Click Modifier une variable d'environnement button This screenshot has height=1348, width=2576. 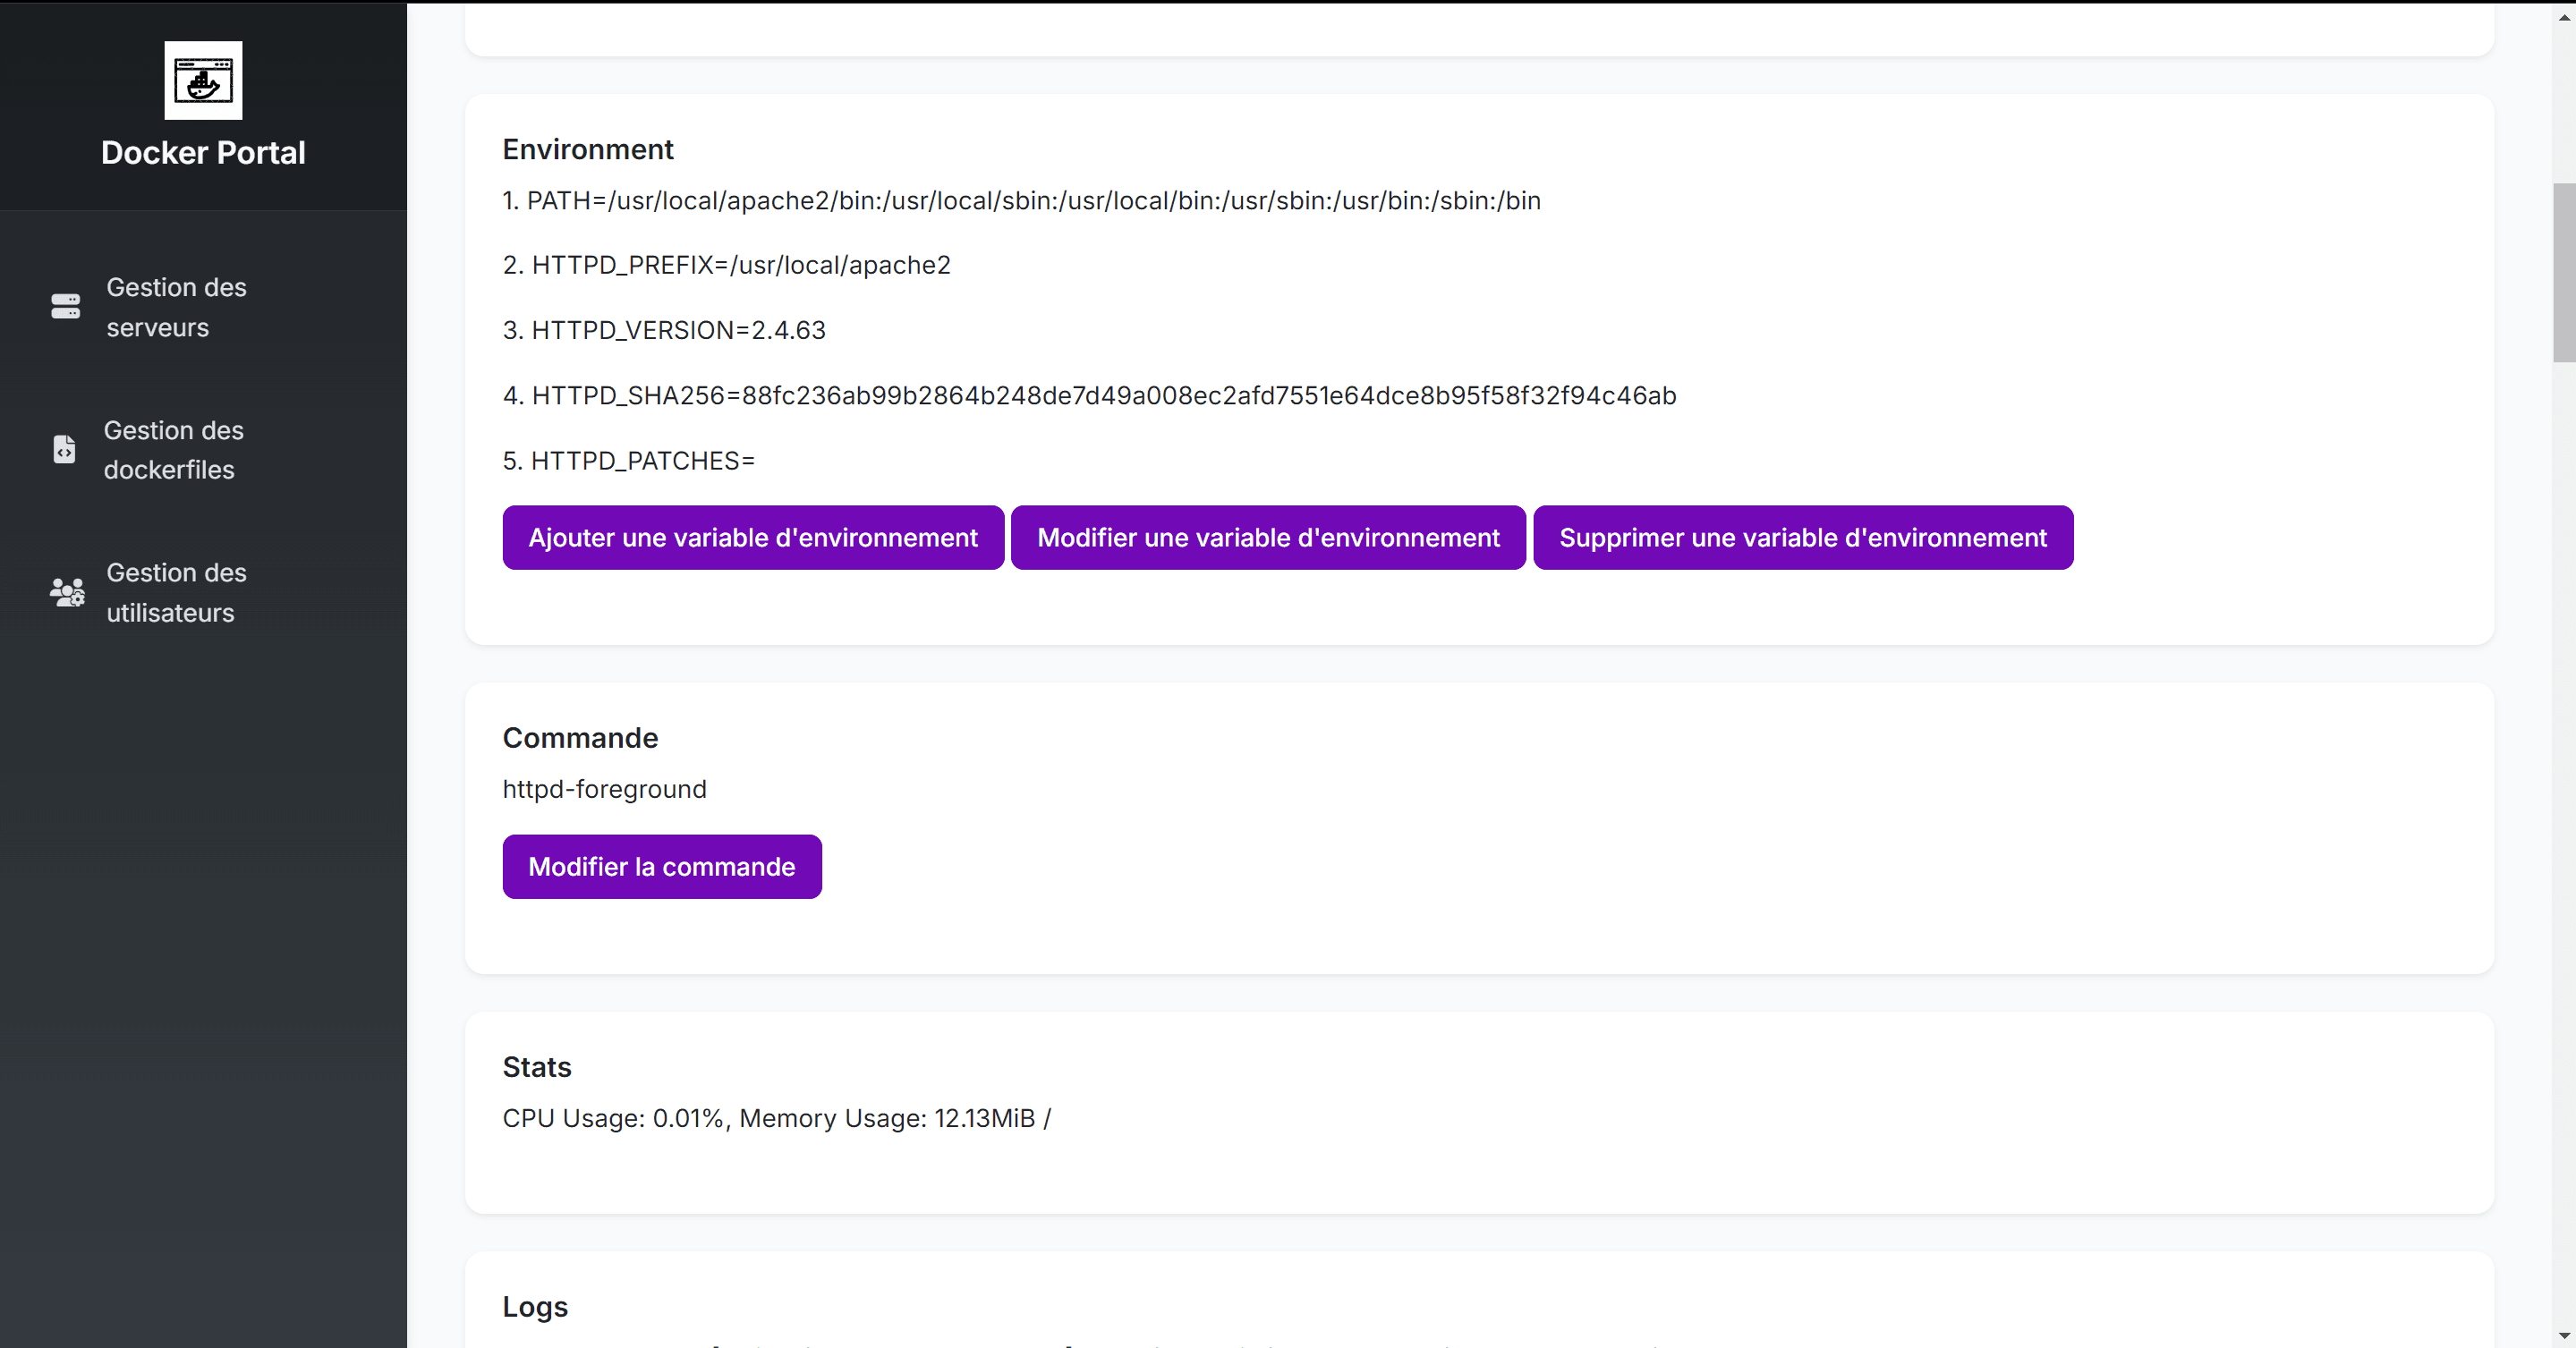pyautogui.click(x=1268, y=537)
